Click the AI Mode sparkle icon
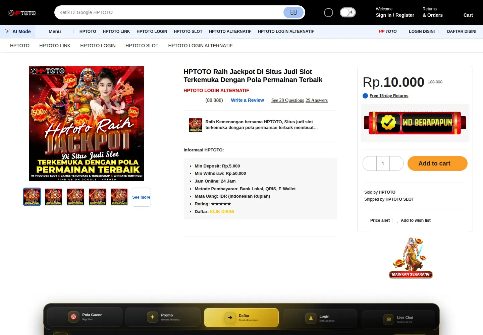This screenshot has height=335, width=483. tap(8, 31)
